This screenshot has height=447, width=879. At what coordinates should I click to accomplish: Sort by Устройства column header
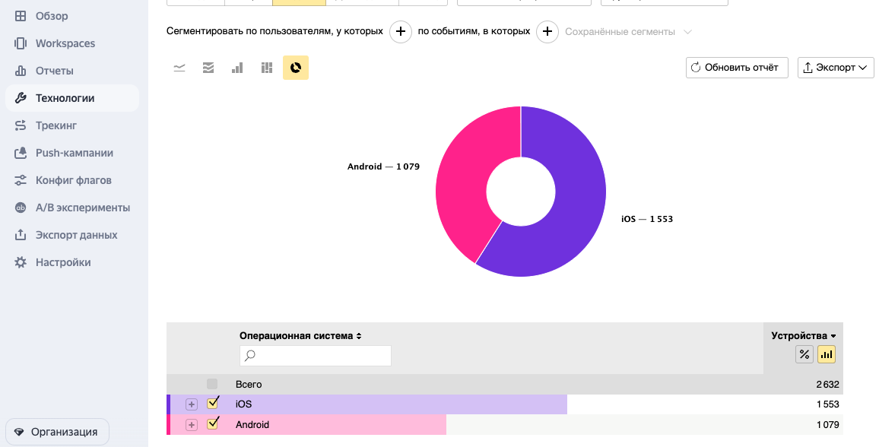pos(803,335)
